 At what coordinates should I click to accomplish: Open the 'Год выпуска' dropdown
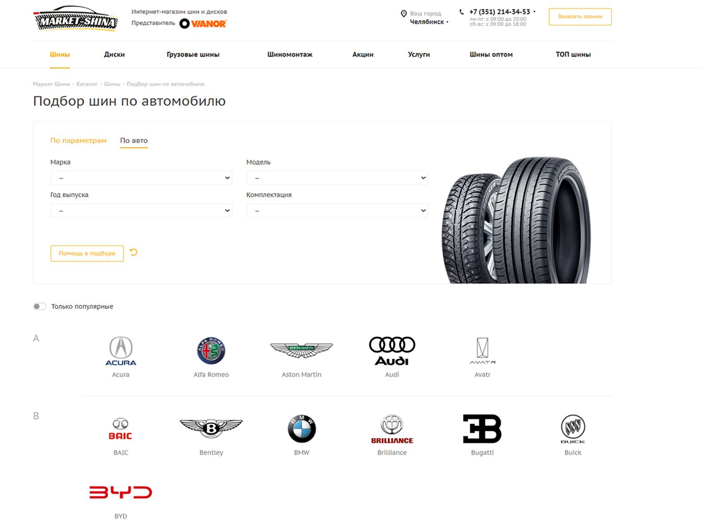pyautogui.click(x=141, y=210)
